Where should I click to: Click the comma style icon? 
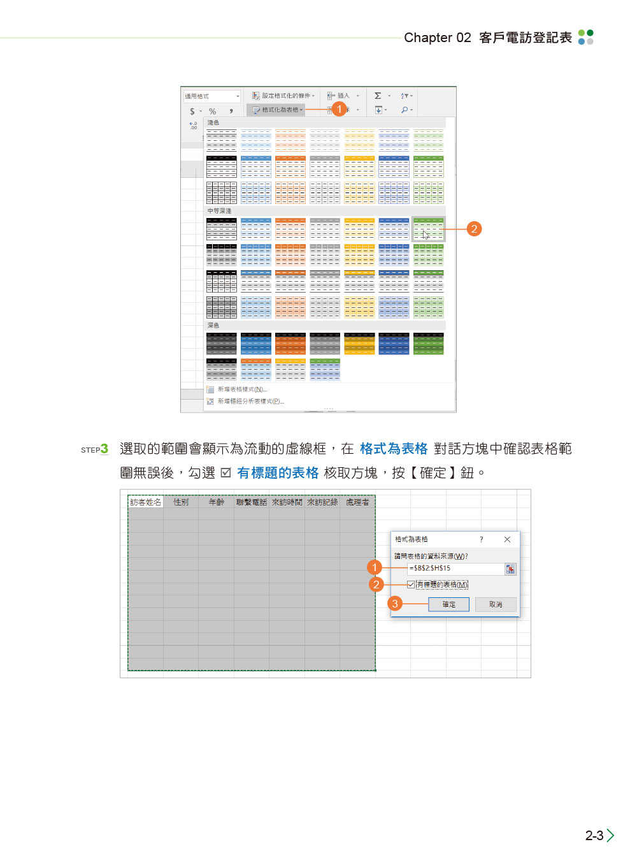click(x=231, y=112)
